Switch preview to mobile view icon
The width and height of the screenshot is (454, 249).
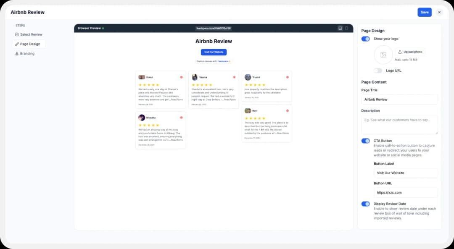click(x=347, y=28)
